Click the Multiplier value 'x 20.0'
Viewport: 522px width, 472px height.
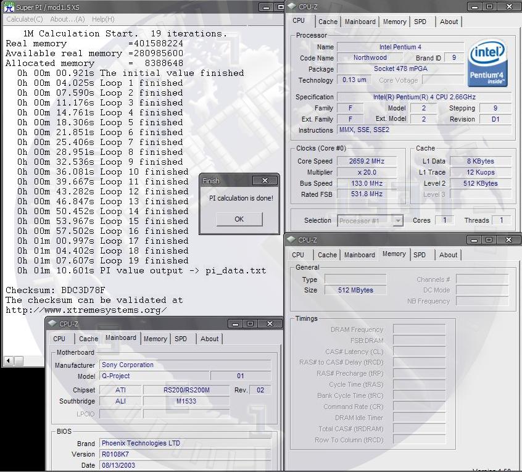[367, 172]
